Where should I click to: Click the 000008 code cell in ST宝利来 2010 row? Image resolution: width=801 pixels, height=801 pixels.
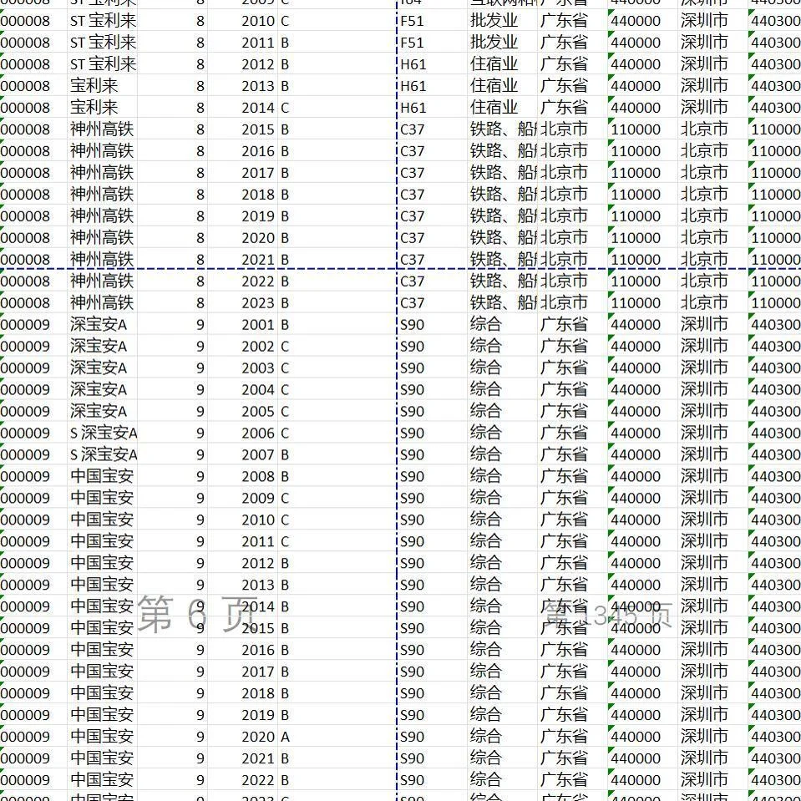coord(33,21)
